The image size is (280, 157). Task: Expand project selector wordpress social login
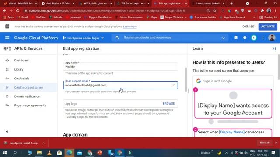pos(83,38)
